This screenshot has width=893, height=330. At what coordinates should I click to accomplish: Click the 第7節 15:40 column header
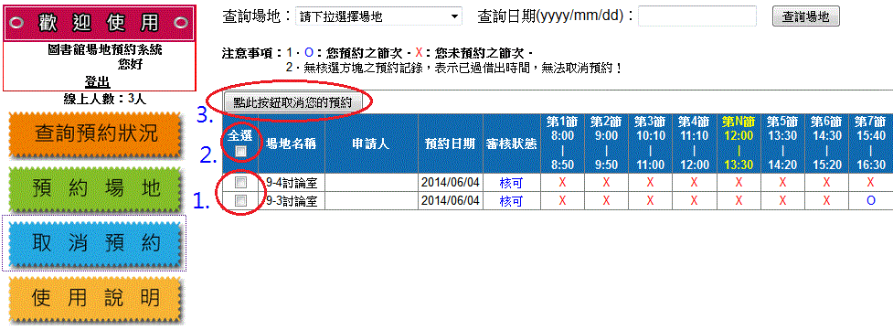pos(871,144)
